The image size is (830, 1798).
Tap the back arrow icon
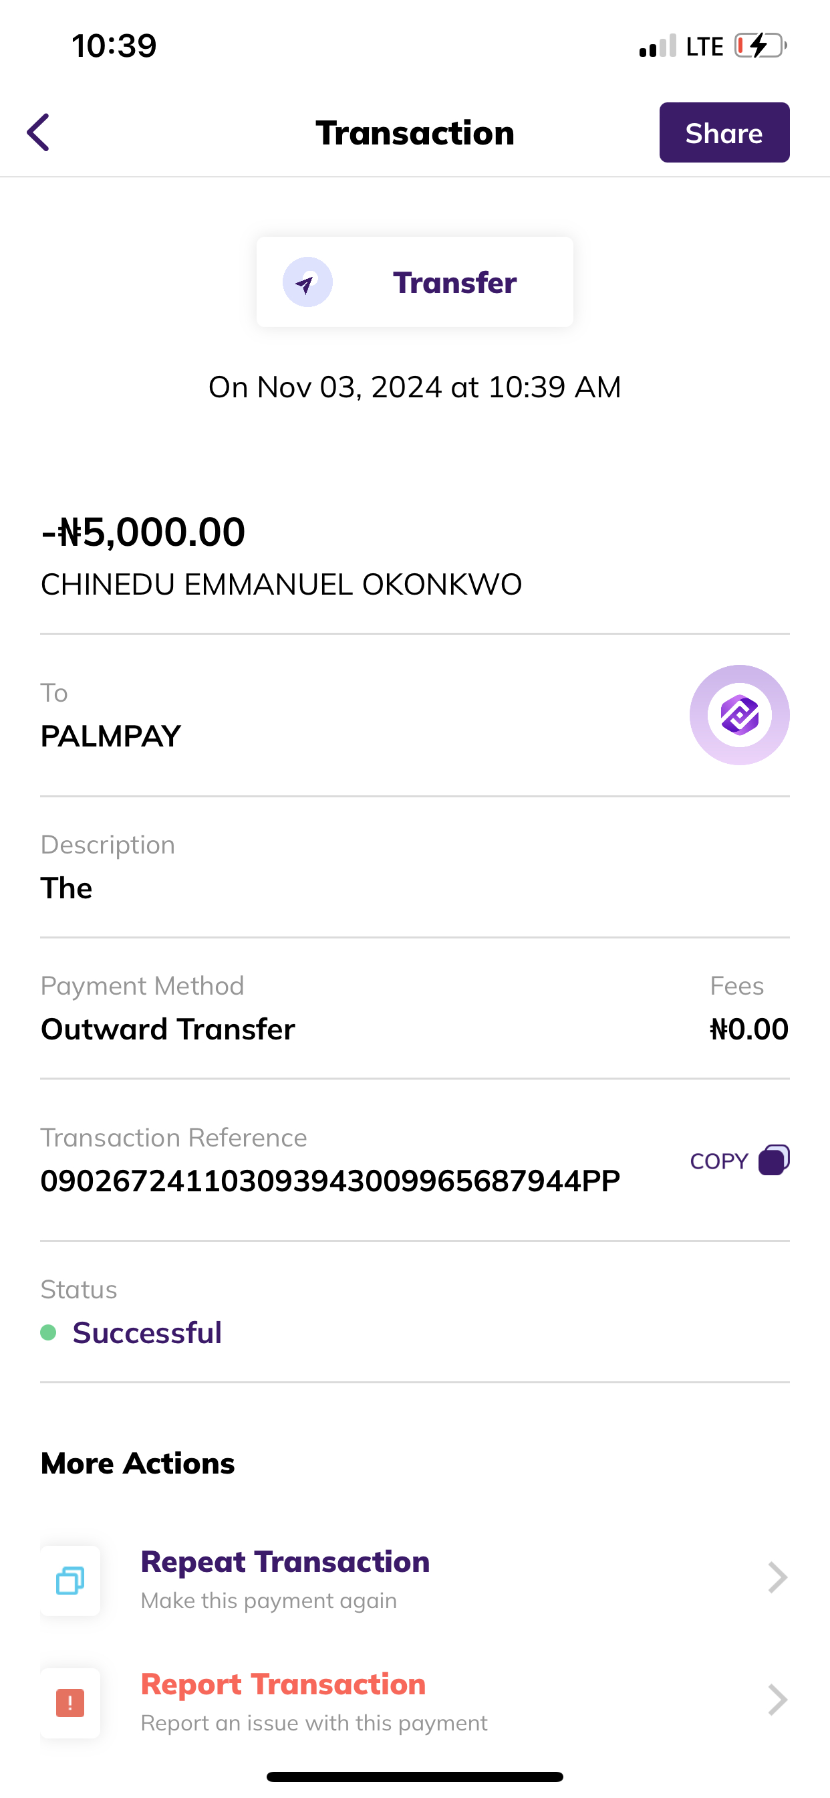[x=38, y=132]
